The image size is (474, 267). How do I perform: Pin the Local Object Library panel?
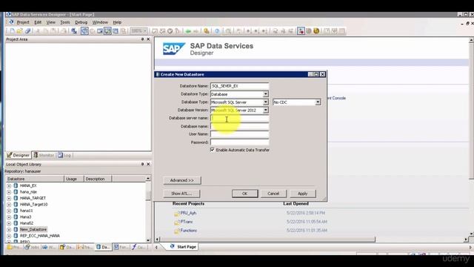(x=142, y=164)
